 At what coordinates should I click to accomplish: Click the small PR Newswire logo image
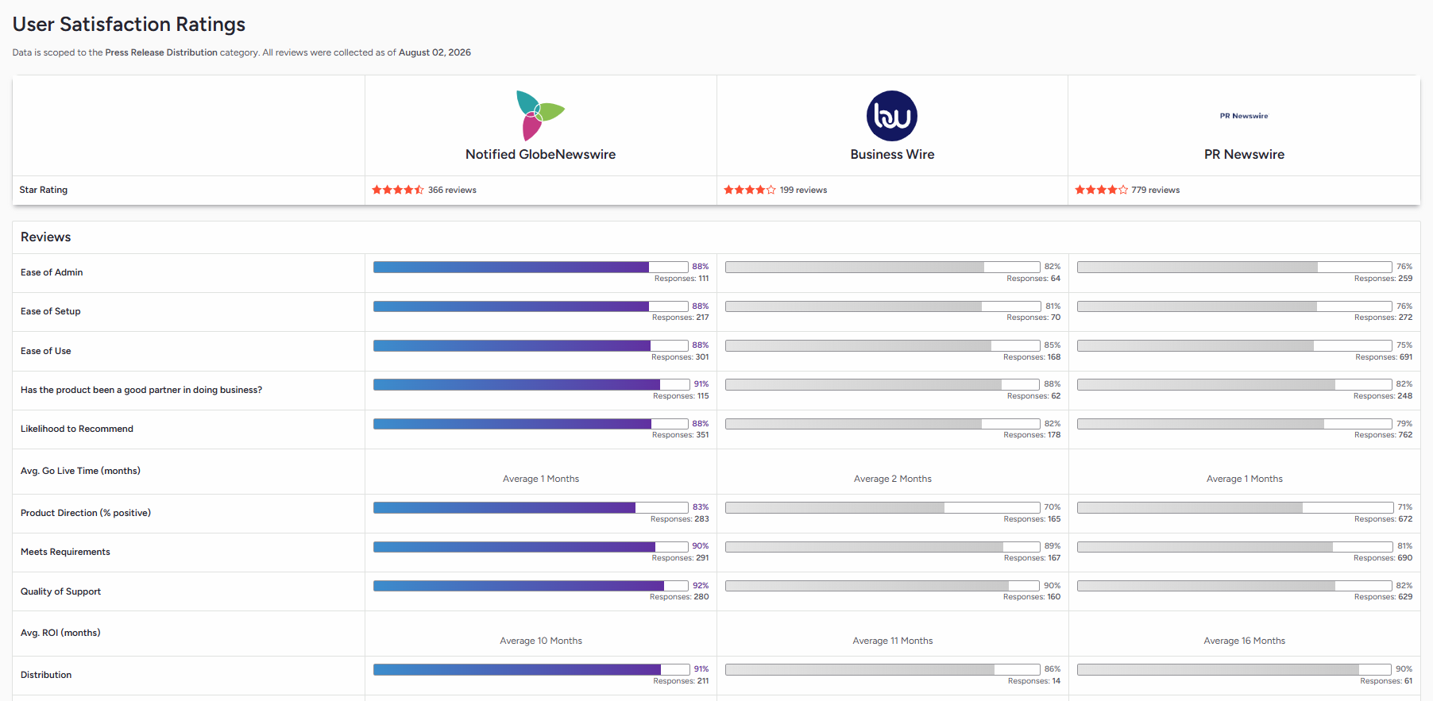coord(1244,116)
